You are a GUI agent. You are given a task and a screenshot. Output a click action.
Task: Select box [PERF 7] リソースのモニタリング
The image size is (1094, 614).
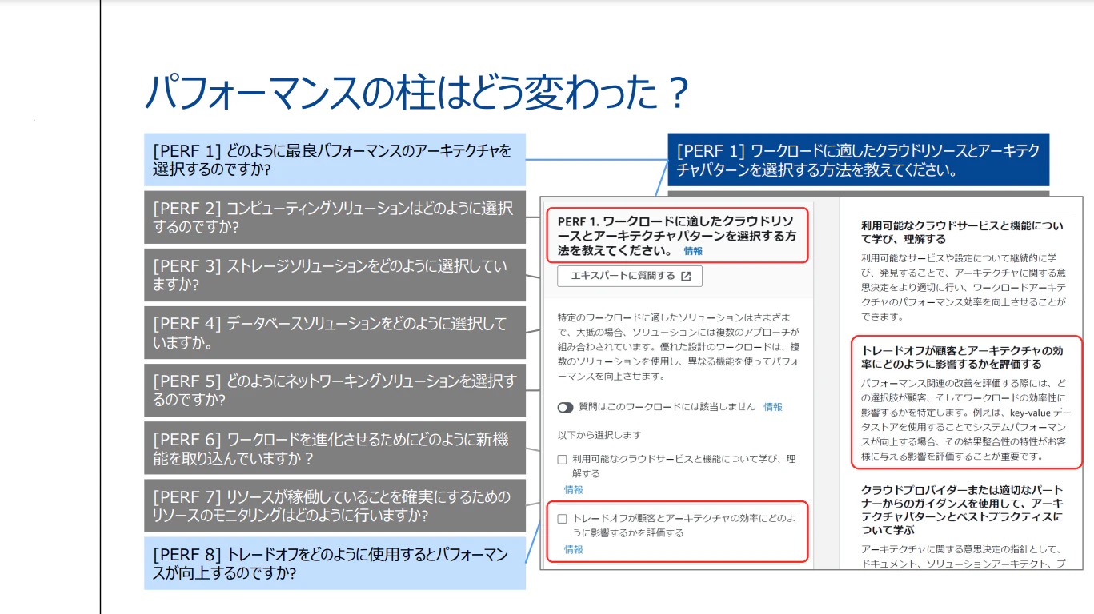[335, 505]
